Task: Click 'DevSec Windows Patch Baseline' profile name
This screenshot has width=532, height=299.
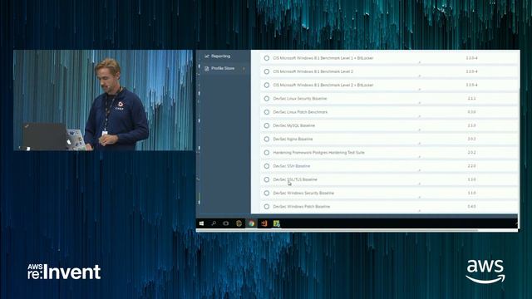Action: point(301,207)
